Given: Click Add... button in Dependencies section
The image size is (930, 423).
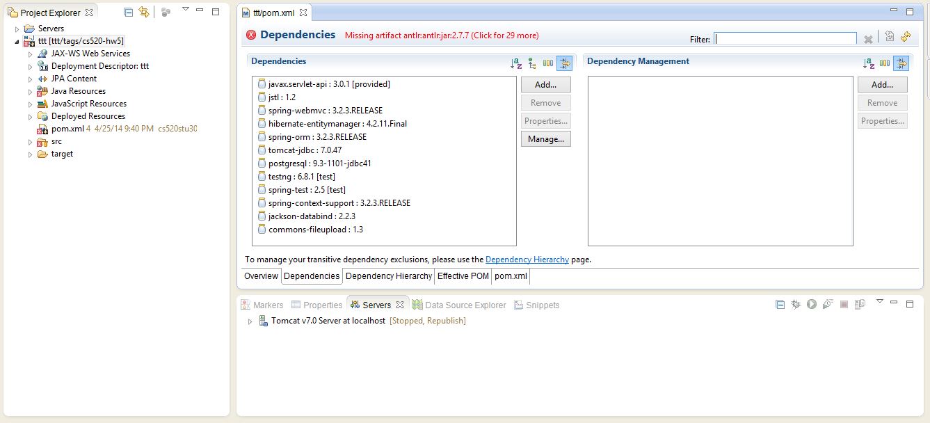Looking at the screenshot, I should coord(545,85).
